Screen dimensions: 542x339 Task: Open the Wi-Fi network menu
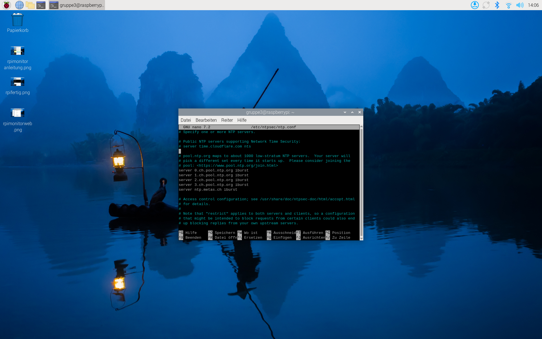(508, 5)
